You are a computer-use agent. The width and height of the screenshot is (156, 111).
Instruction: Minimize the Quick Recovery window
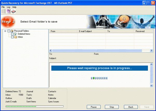144,3
